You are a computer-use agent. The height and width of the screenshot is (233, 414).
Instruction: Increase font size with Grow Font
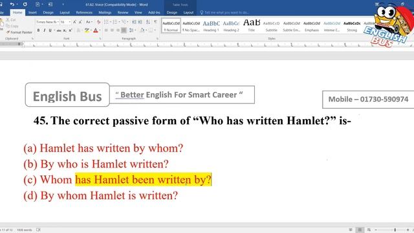pyautogui.click(x=74, y=22)
